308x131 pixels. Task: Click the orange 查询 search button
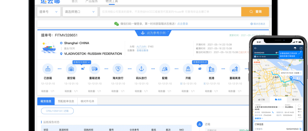255,12
